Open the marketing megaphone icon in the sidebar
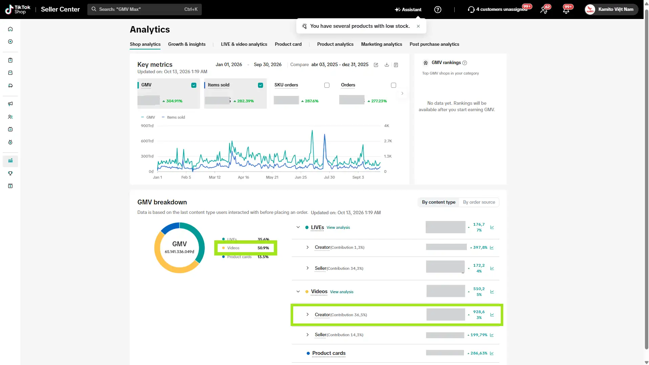The height and width of the screenshot is (365, 649). [10, 104]
